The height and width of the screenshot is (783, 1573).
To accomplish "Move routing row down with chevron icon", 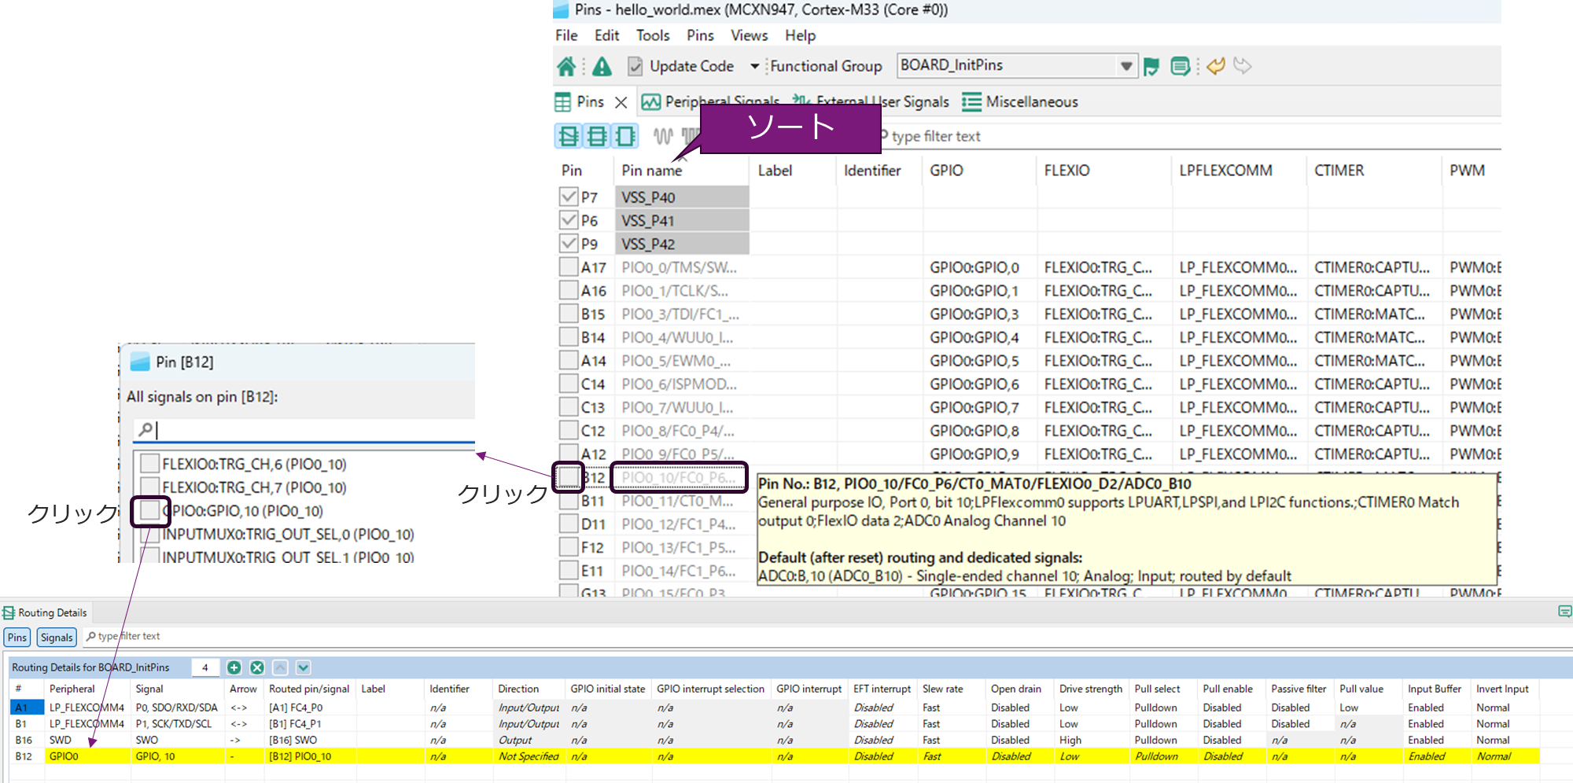I will click(303, 667).
